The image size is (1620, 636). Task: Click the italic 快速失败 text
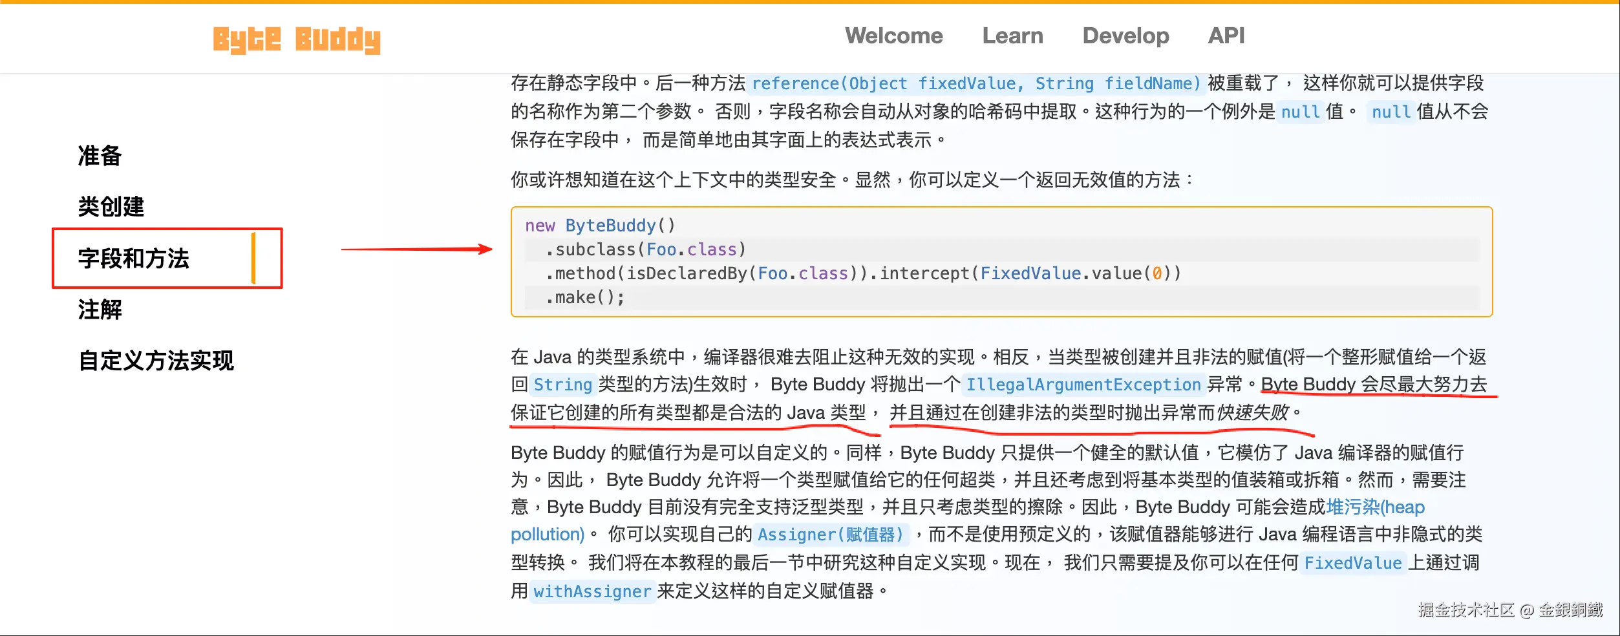click(x=1252, y=412)
